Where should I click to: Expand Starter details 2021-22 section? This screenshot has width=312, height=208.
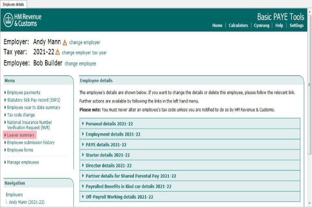189,155
